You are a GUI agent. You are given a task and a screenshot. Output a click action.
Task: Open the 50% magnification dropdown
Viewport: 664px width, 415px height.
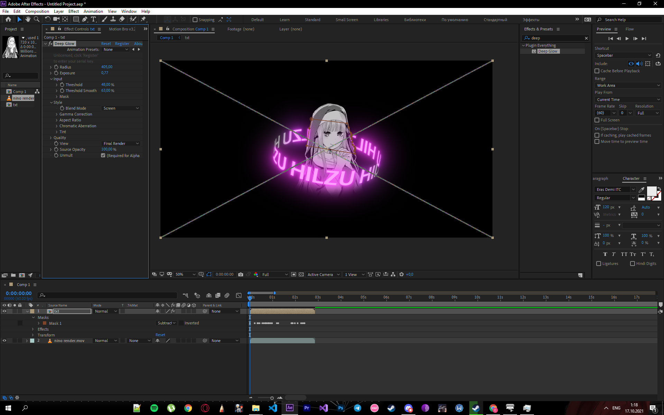pos(185,274)
